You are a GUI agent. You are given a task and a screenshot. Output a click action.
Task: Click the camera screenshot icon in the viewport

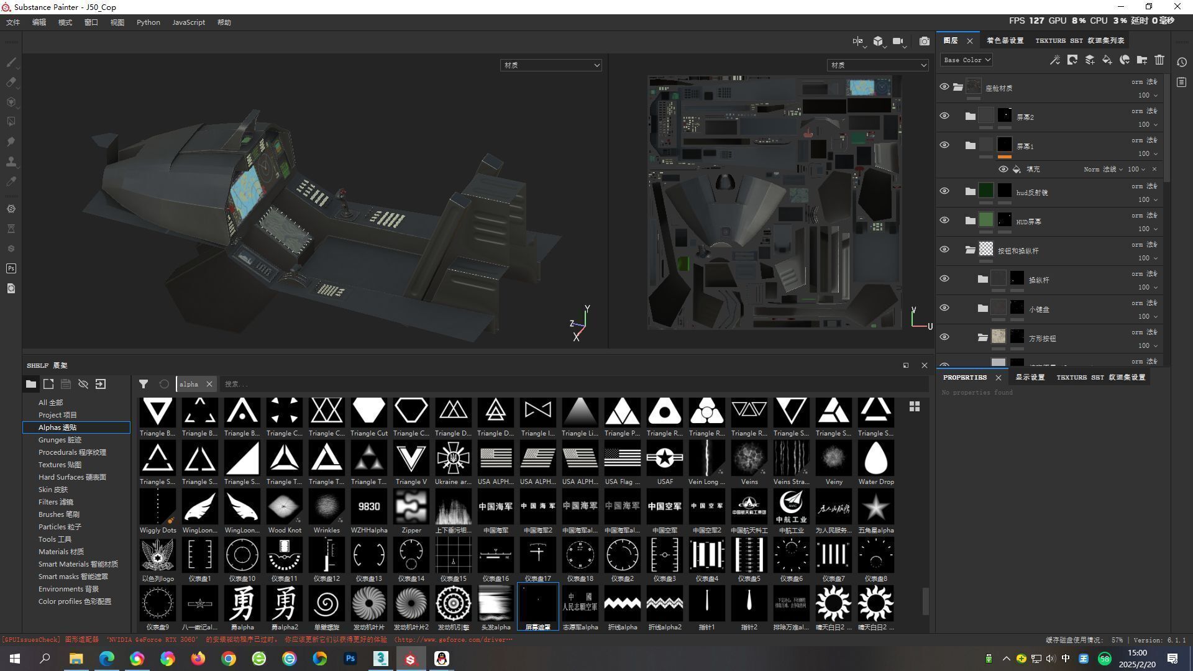pyautogui.click(x=925, y=41)
